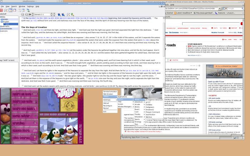The width and height of the screenshot is (250, 156).
Task: Expand the Strategy games submenu
Action: tap(140, 122)
